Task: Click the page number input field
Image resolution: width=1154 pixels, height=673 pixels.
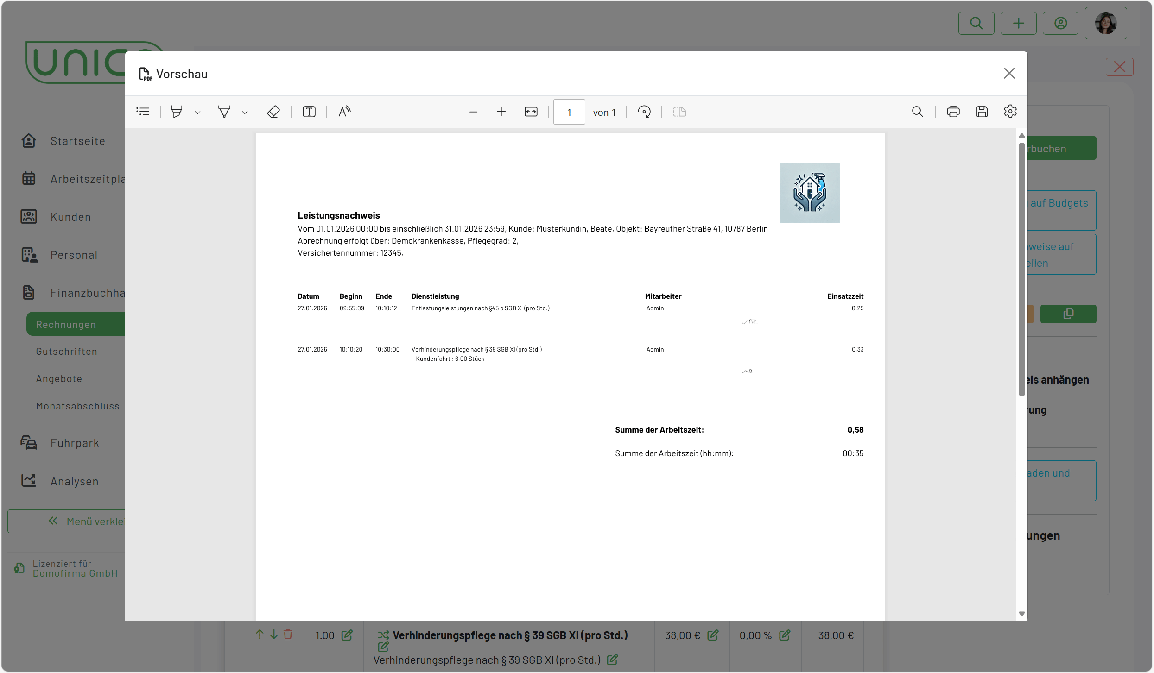Action: click(569, 112)
